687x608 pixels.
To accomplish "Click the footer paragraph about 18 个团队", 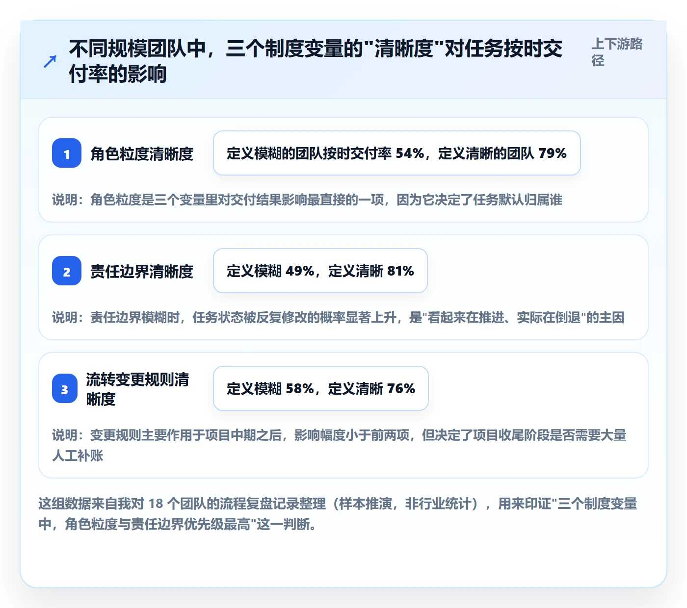I will click(338, 514).
